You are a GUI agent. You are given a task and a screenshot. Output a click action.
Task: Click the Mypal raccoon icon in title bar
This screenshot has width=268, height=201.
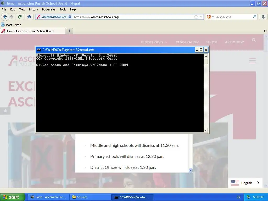point(2,3)
